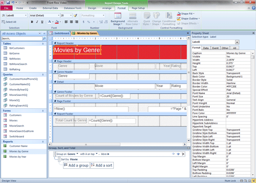
Task: Select the =Now() text box in Page Footer
Action: click(91, 109)
